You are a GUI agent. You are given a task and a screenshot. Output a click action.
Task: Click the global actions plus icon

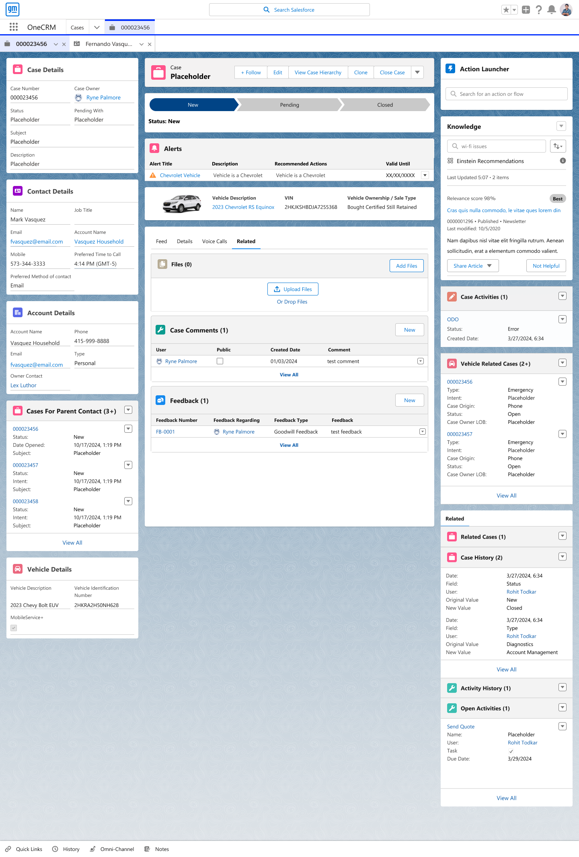[526, 10]
